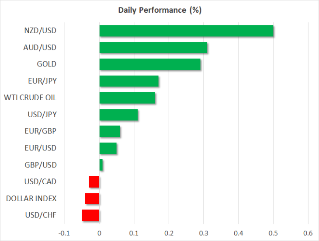Click the Daily Performance (%) chart title
The image size is (319, 241).
tap(159, 10)
